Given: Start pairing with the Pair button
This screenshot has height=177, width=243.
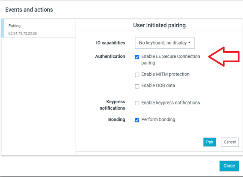Looking at the screenshot, I should 210,142.
